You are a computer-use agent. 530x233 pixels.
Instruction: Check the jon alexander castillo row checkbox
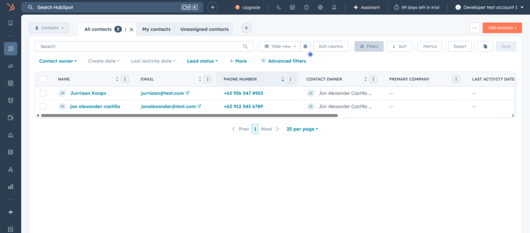click(43, 107)
